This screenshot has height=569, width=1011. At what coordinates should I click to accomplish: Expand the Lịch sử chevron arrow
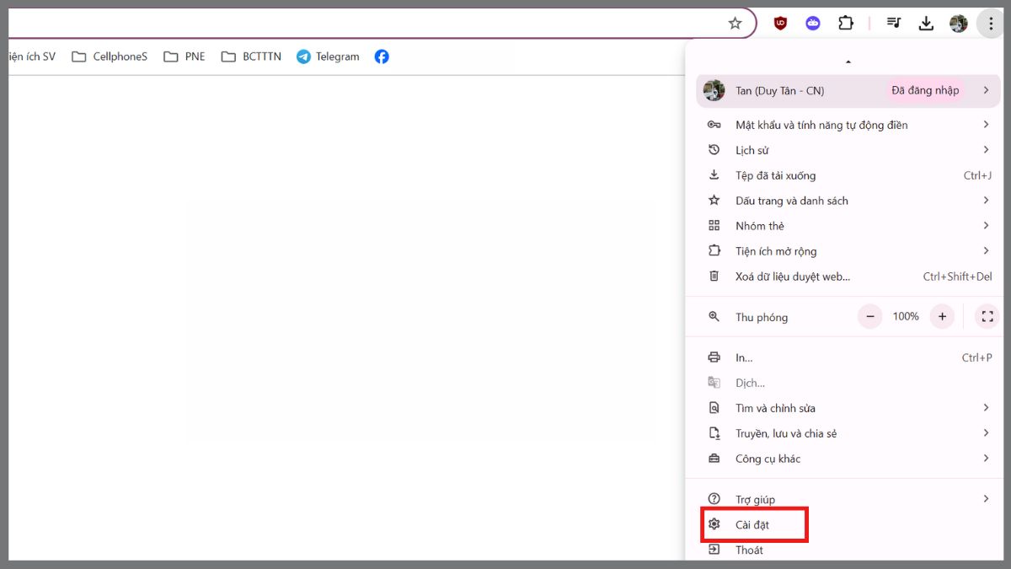[x=986, y=150]
